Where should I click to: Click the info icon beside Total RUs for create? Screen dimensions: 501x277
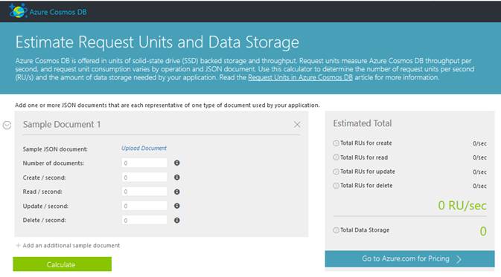pyautogui.click(x=336, y=143)
